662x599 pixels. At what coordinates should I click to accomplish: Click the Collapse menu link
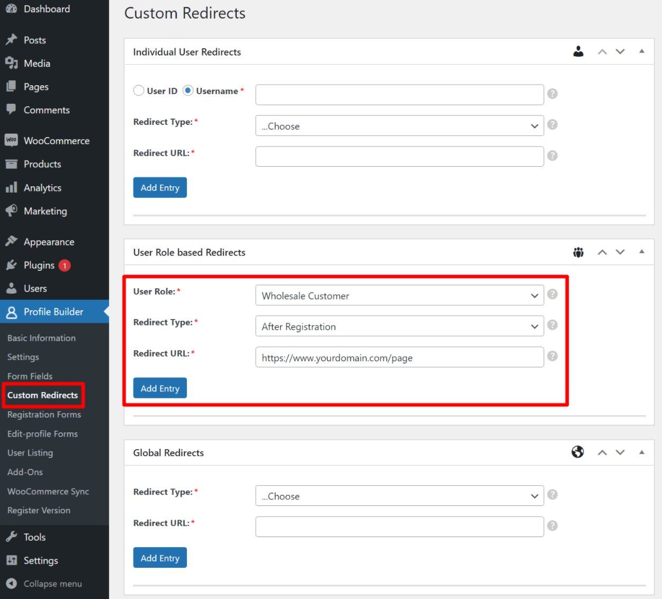53,584
